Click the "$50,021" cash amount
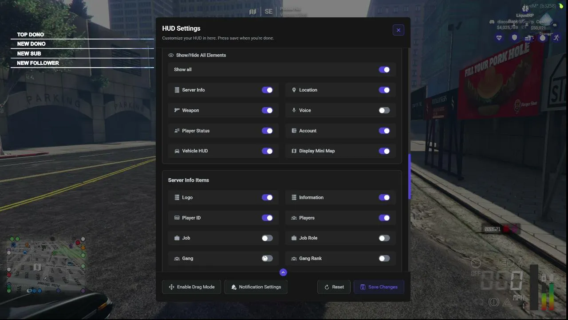Screen dimensions: 568x320 pyautogui.click(x=538, y=28)
